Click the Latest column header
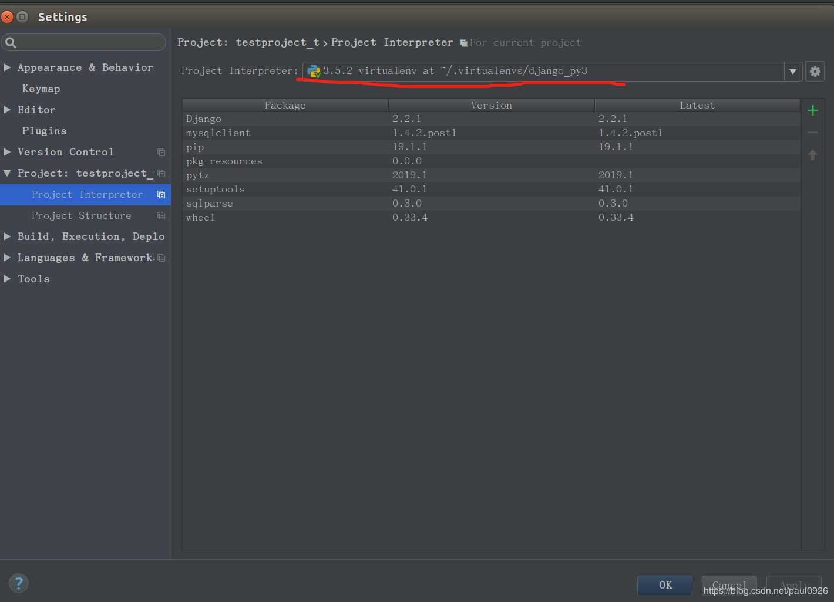 click(x=697, y=105)
